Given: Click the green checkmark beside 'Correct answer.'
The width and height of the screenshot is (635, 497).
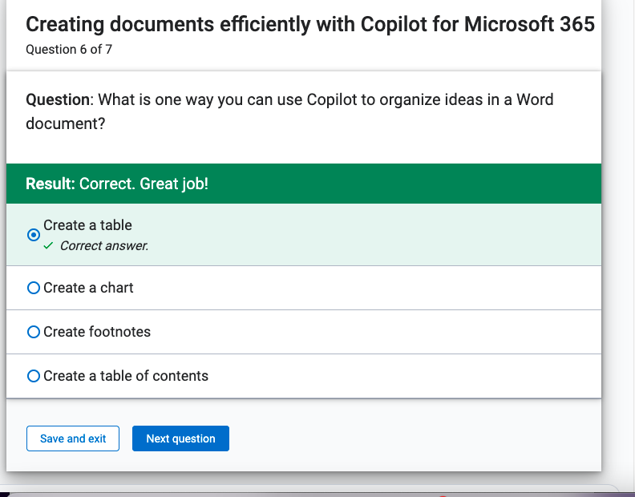Looking at the screenshot, I should pyautogui.click(x=49, y=246).
